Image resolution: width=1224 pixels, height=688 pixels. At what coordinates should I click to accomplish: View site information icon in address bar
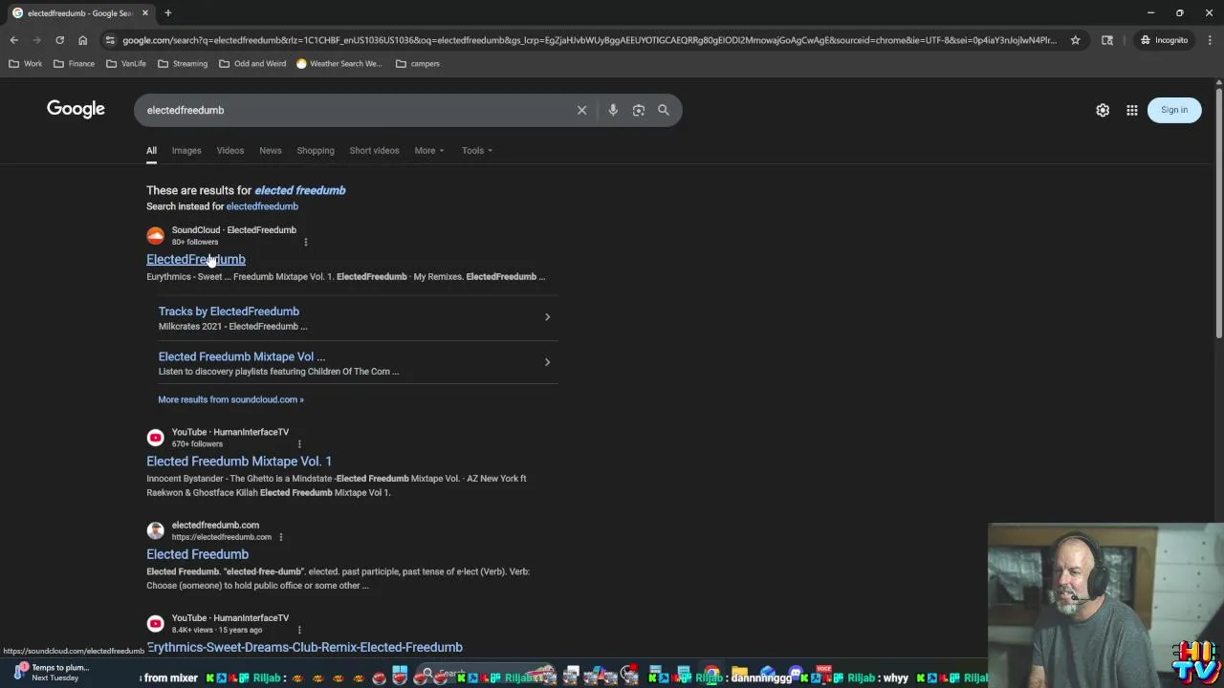[x=110, y=40]
